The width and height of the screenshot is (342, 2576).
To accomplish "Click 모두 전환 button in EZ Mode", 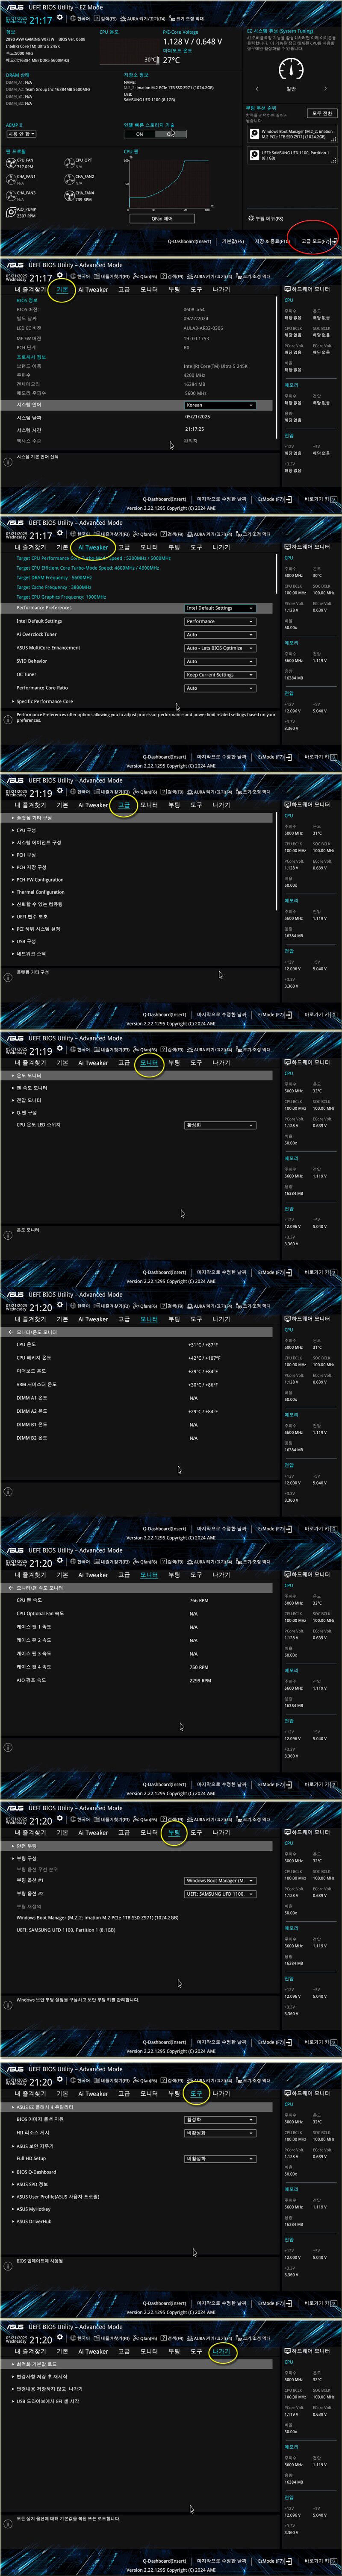I will (321, 113).
